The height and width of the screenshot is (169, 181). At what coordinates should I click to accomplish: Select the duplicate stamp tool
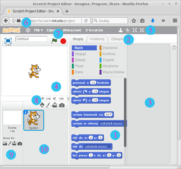(121, 30)
